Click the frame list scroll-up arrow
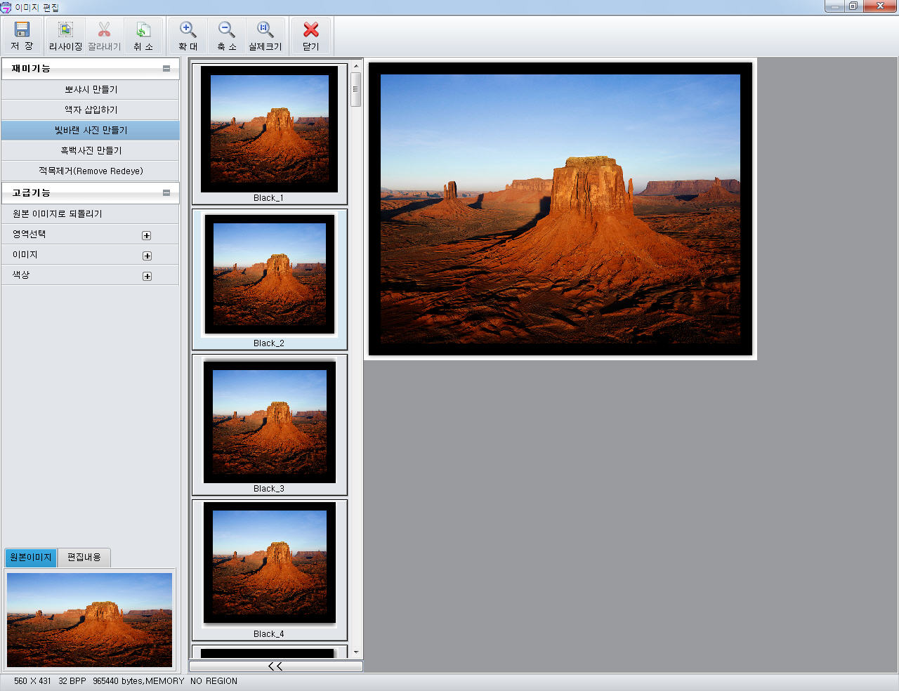This screenshot has height=691, width=899. coord(356,66)
